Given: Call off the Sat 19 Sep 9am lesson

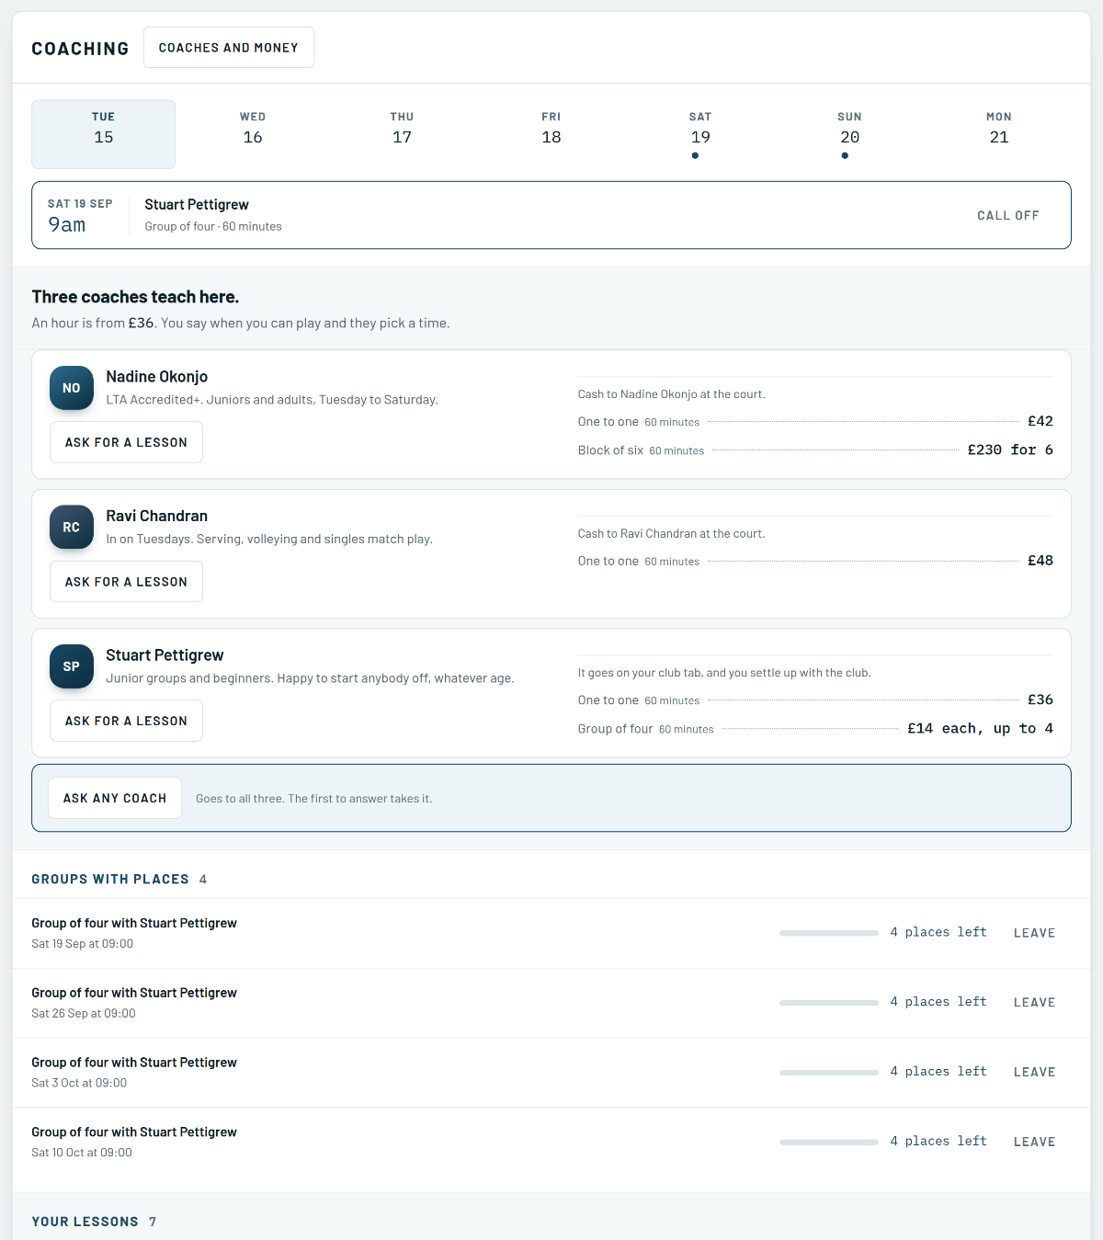Looking at the screenshot, I should pyautogui.click(x=1008, y=215).
